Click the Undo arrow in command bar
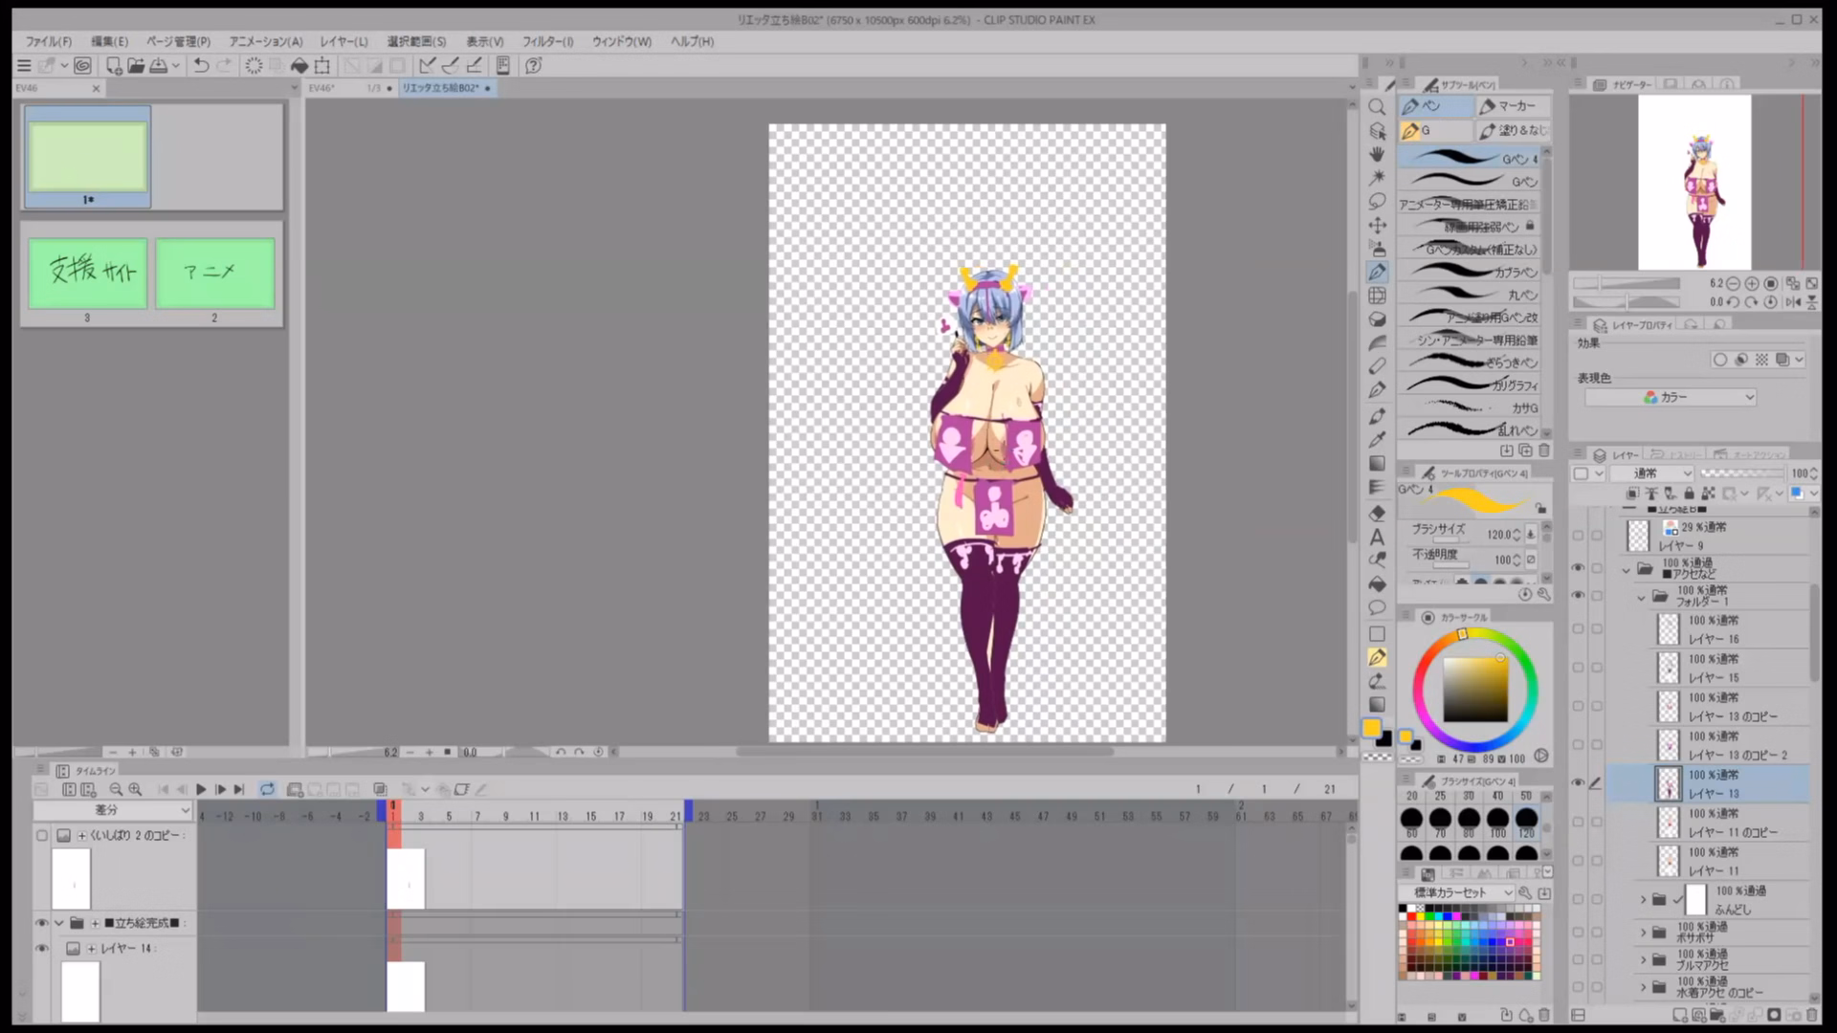1837x1033 pixels. point(201,65)
